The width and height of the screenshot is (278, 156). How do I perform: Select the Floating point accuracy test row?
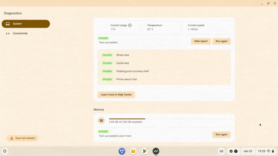[164, 71]
